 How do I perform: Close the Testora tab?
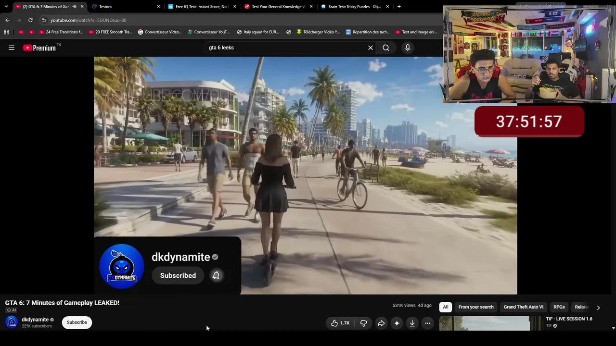[x=158, y=7]
